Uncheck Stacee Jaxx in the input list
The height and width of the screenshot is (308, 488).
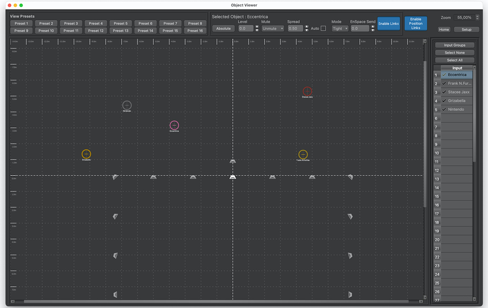pyautogui.click(x=444, y=92)
